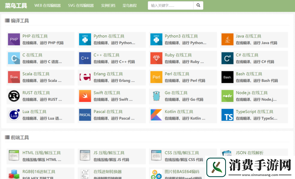This screenshot has height=179, width=295.
Task: Select the Java coffee cup icon
Action: 227,39
